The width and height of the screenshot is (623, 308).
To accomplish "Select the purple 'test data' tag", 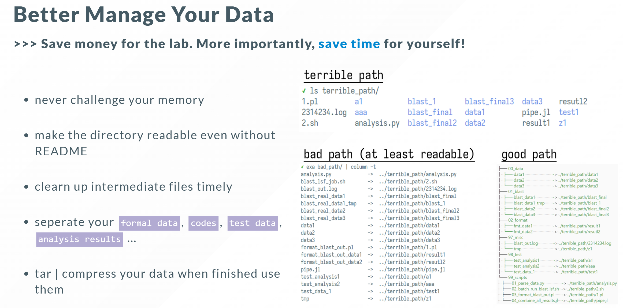I will pos(253,223).
